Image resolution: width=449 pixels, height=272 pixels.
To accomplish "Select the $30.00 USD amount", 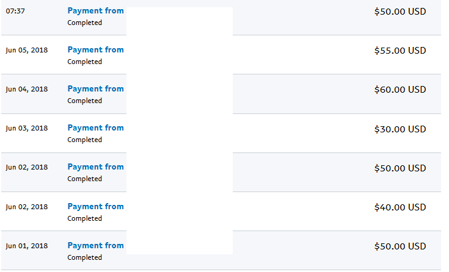I will tap(400, 129).
